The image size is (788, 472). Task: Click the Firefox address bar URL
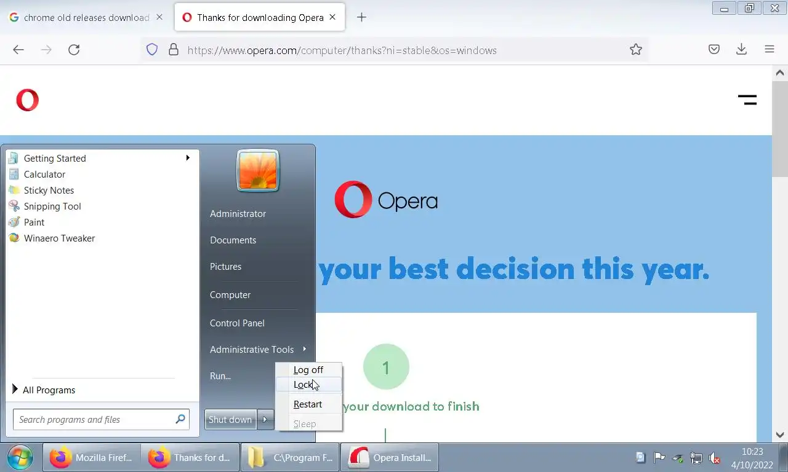(342, 50)
